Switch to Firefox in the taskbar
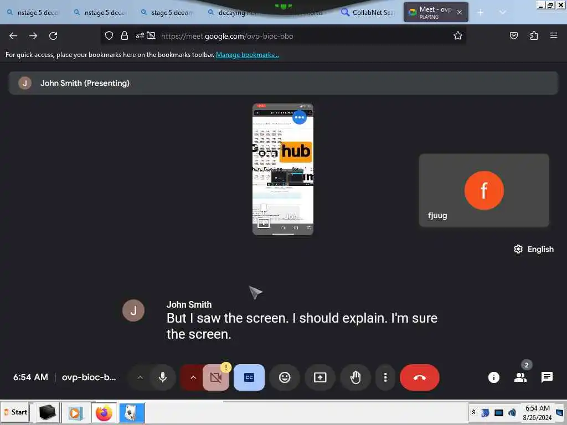 point(104,413)
